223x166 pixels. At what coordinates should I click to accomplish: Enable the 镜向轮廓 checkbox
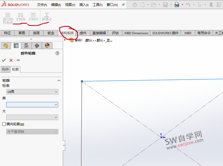(4, 124)
